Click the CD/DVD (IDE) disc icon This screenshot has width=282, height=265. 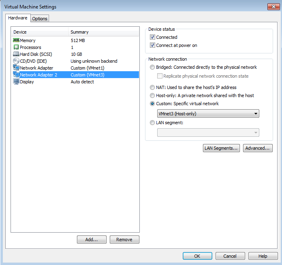coord(16,61)
